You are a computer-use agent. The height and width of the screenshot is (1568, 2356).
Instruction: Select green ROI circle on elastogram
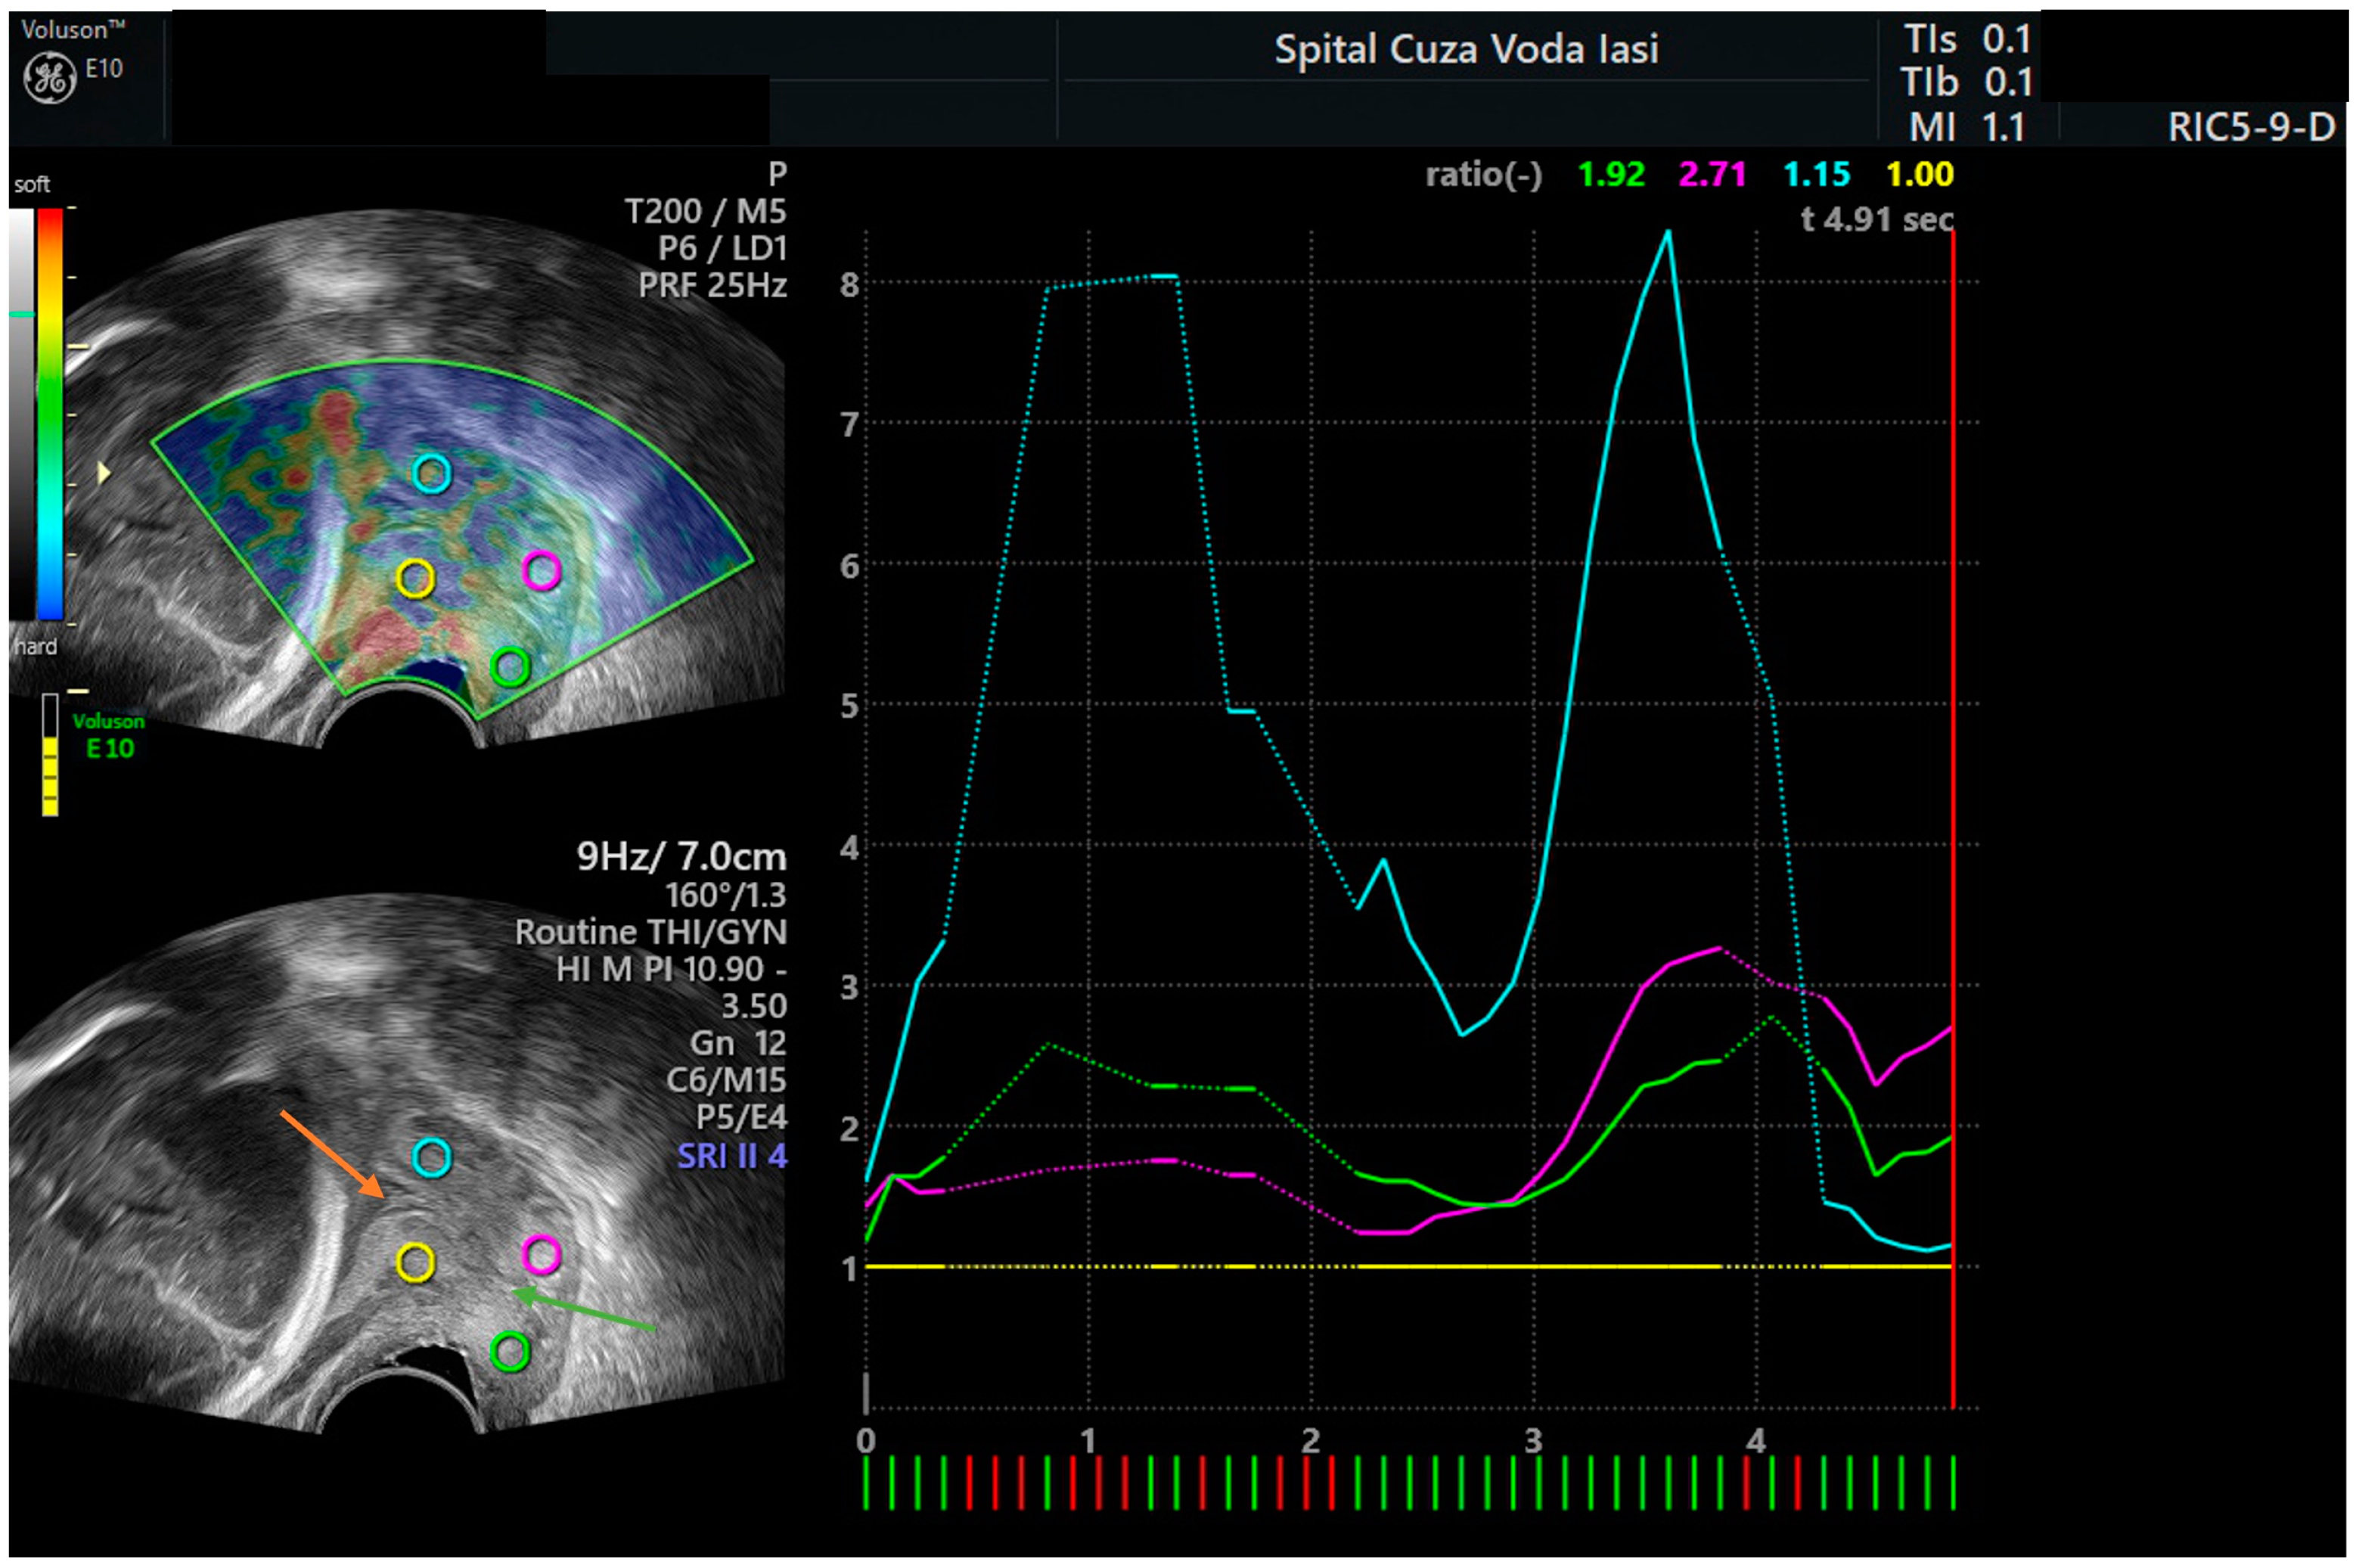[x=510, y=666]
